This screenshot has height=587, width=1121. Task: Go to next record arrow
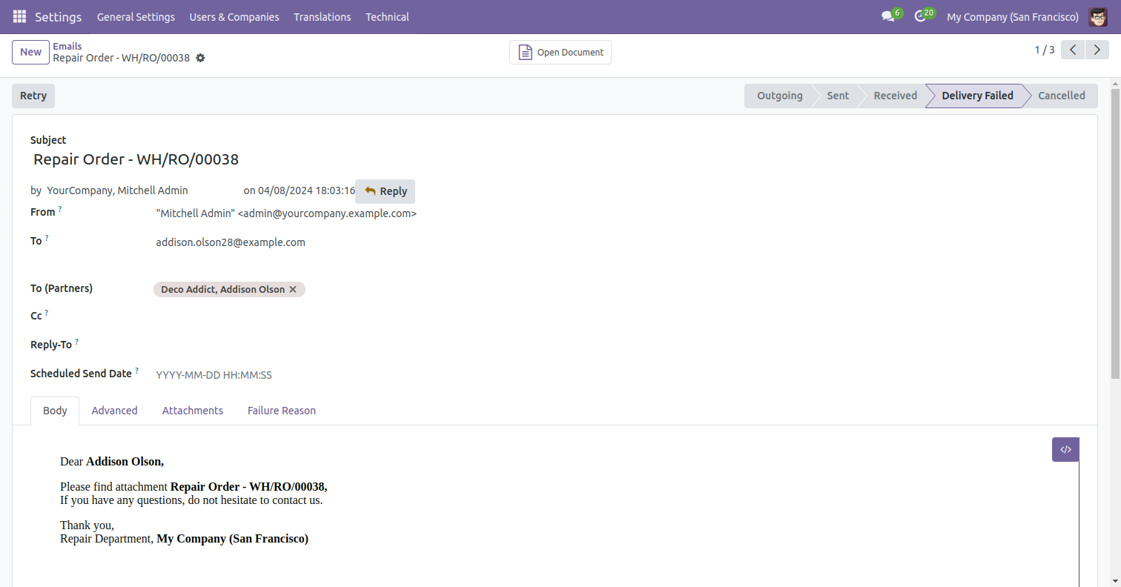pos(1097,50)
